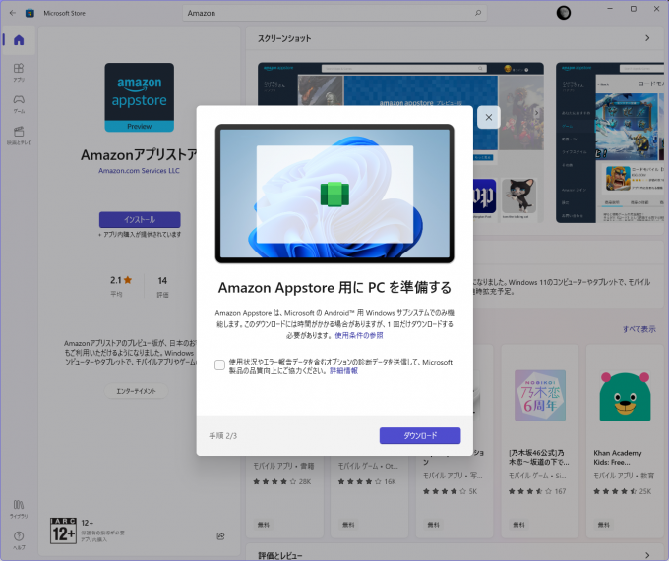Screen dimensions: 669x561
Task: Open the ゲーム section in the sidebar
Action: point(19,104)
